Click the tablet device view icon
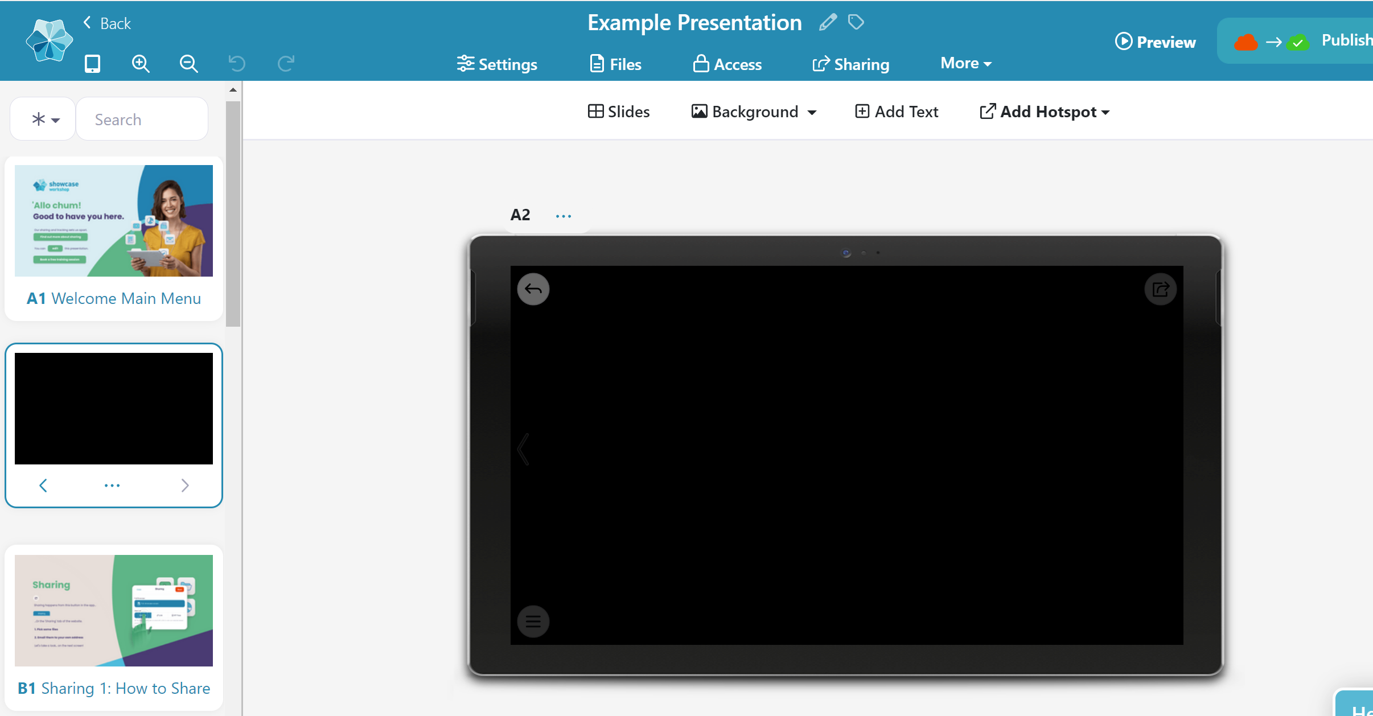1373x716 pixels. point(92,63)
